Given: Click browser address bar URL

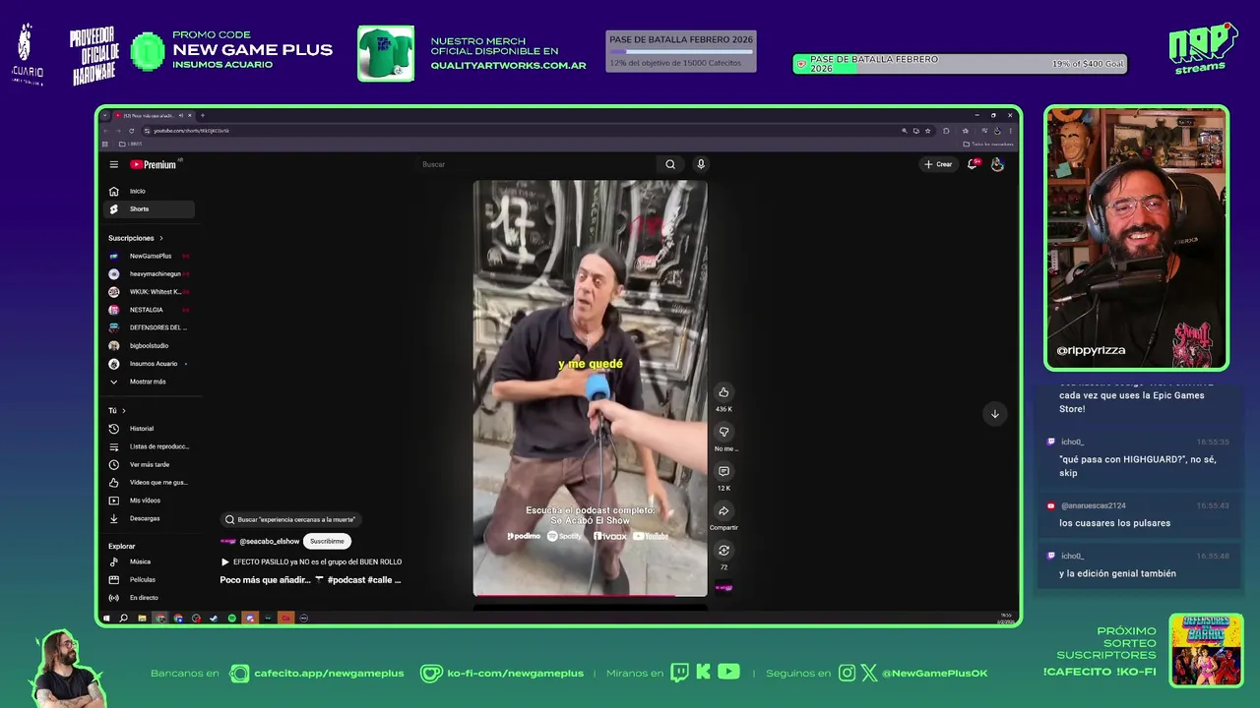Looking at the screenshot, I should click(192, 131).
